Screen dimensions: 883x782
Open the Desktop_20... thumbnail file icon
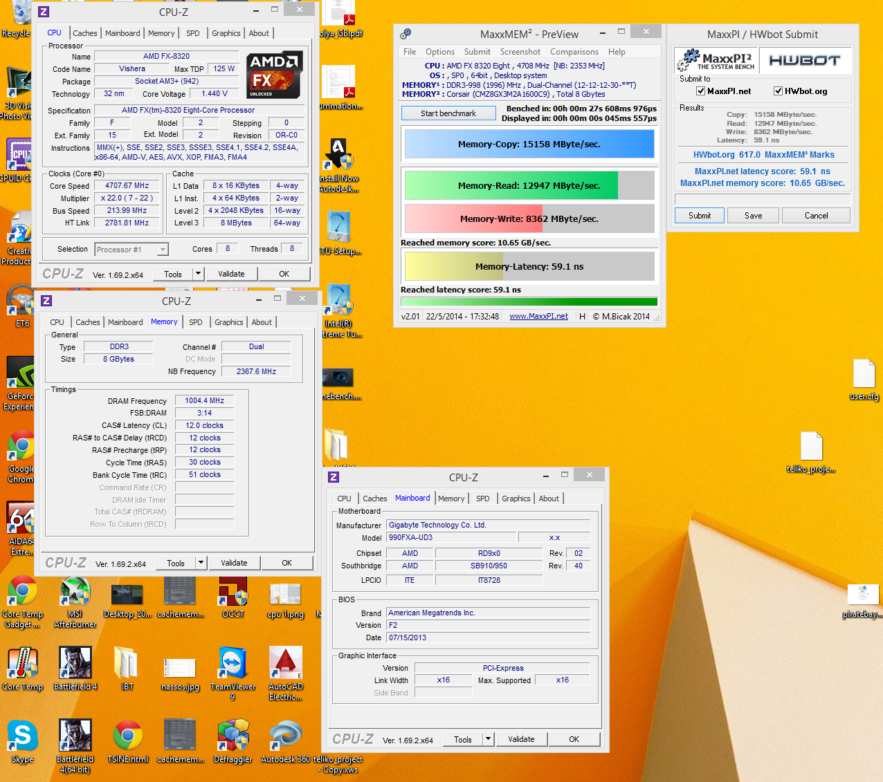click(127, 596)
